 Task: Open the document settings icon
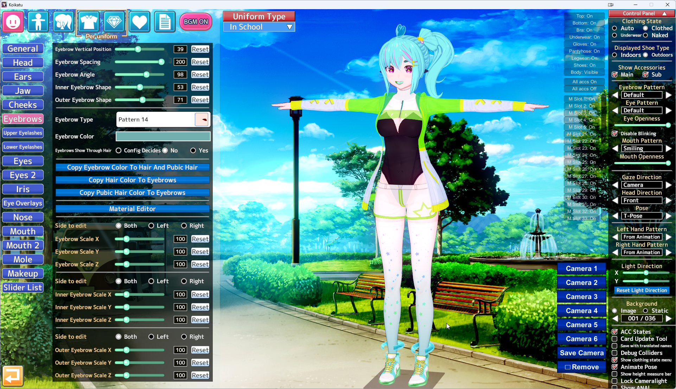click(165, 22)
